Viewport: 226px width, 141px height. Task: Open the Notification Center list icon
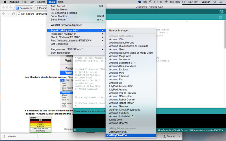220,2
